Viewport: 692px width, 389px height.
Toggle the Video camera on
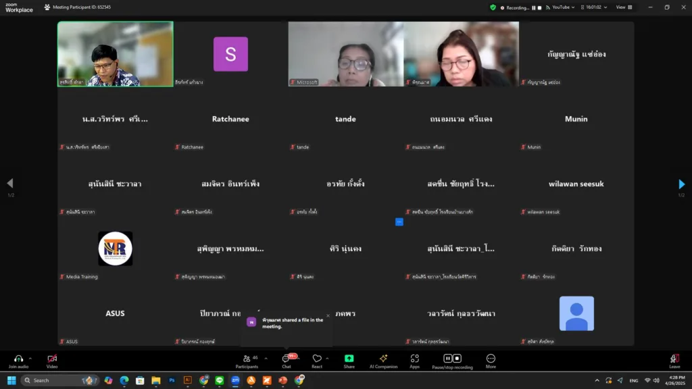pos(52,359)
